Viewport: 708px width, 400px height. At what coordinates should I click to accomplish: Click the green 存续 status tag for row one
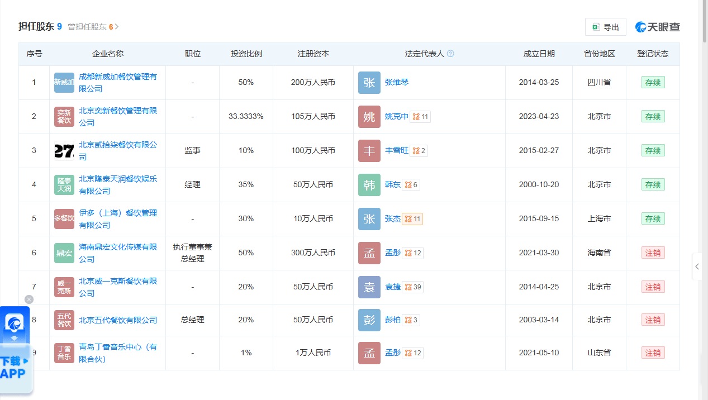click(x=653, y=82)
